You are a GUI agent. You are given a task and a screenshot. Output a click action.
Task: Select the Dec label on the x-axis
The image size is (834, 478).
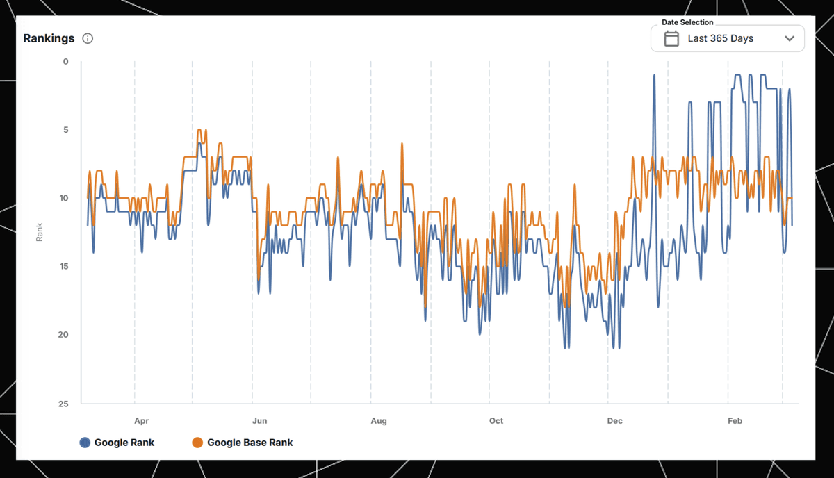coord(614,421)
